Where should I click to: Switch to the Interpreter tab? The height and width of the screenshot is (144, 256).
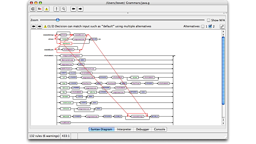pyautogui.click(x=124, y=129)
